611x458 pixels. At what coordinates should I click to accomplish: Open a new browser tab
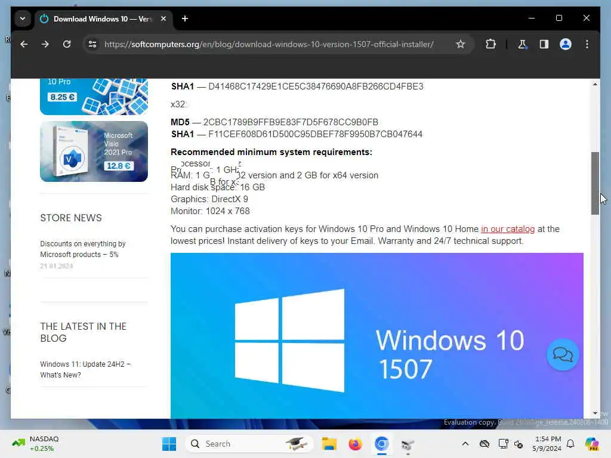(x=185, y=18)
